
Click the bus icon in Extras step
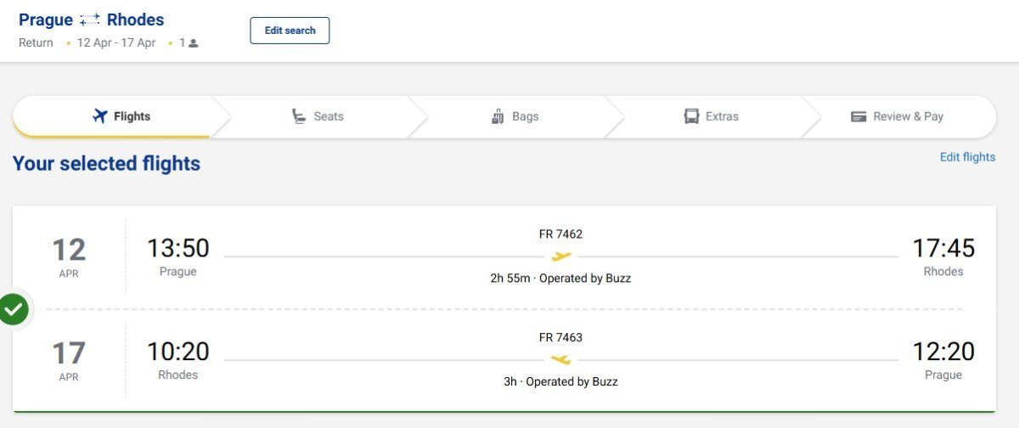tap(691, 116)
